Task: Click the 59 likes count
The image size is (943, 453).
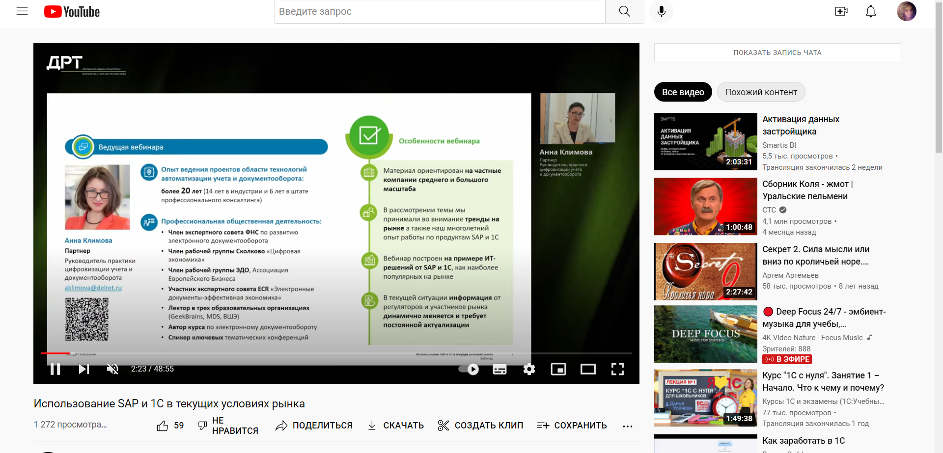Action: point(179,426)
